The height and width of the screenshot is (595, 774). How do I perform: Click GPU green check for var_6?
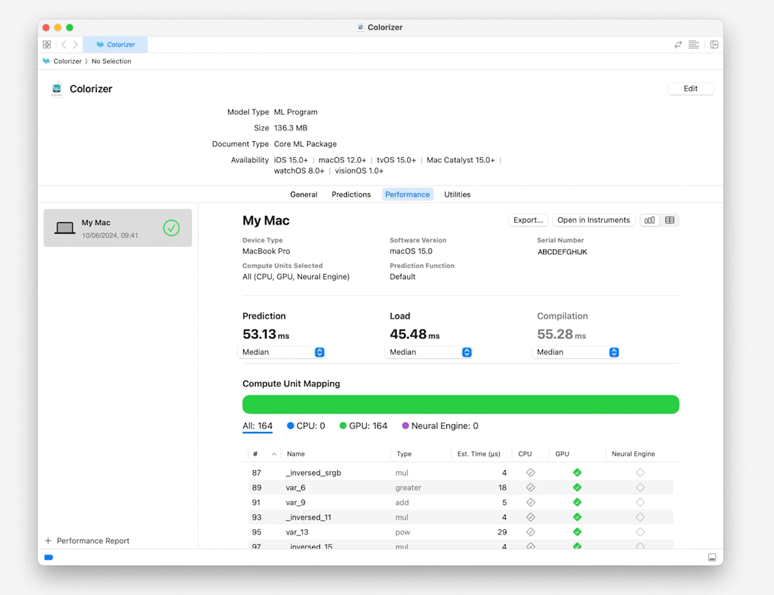pyautogui.click(x=577, y=487)
